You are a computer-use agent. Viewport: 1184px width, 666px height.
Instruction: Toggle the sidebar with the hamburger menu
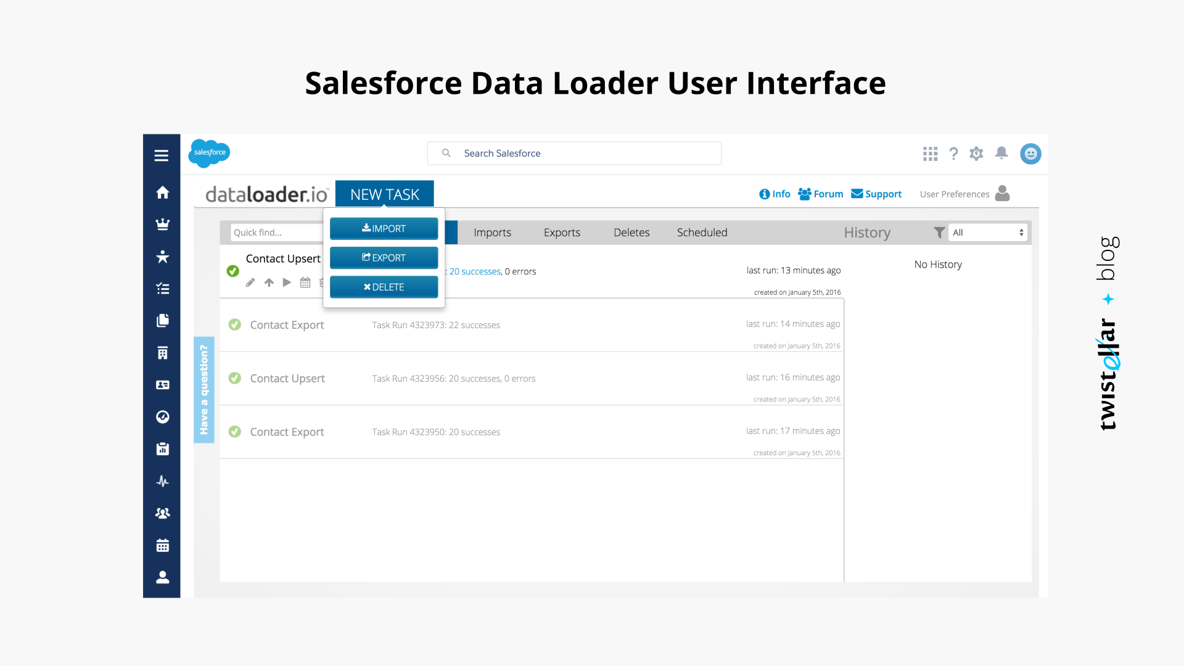coord(161,155)
